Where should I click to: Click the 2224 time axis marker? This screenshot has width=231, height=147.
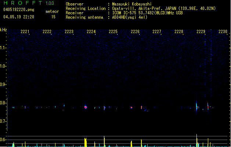91,32
